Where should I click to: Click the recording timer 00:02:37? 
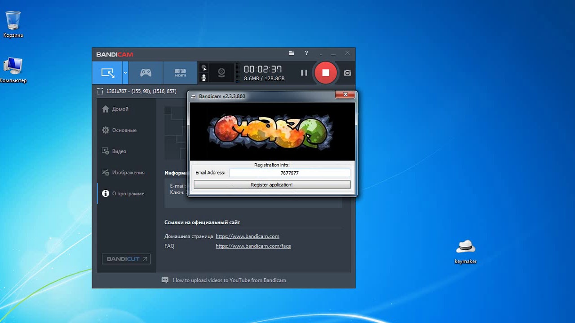pos(263,69)
